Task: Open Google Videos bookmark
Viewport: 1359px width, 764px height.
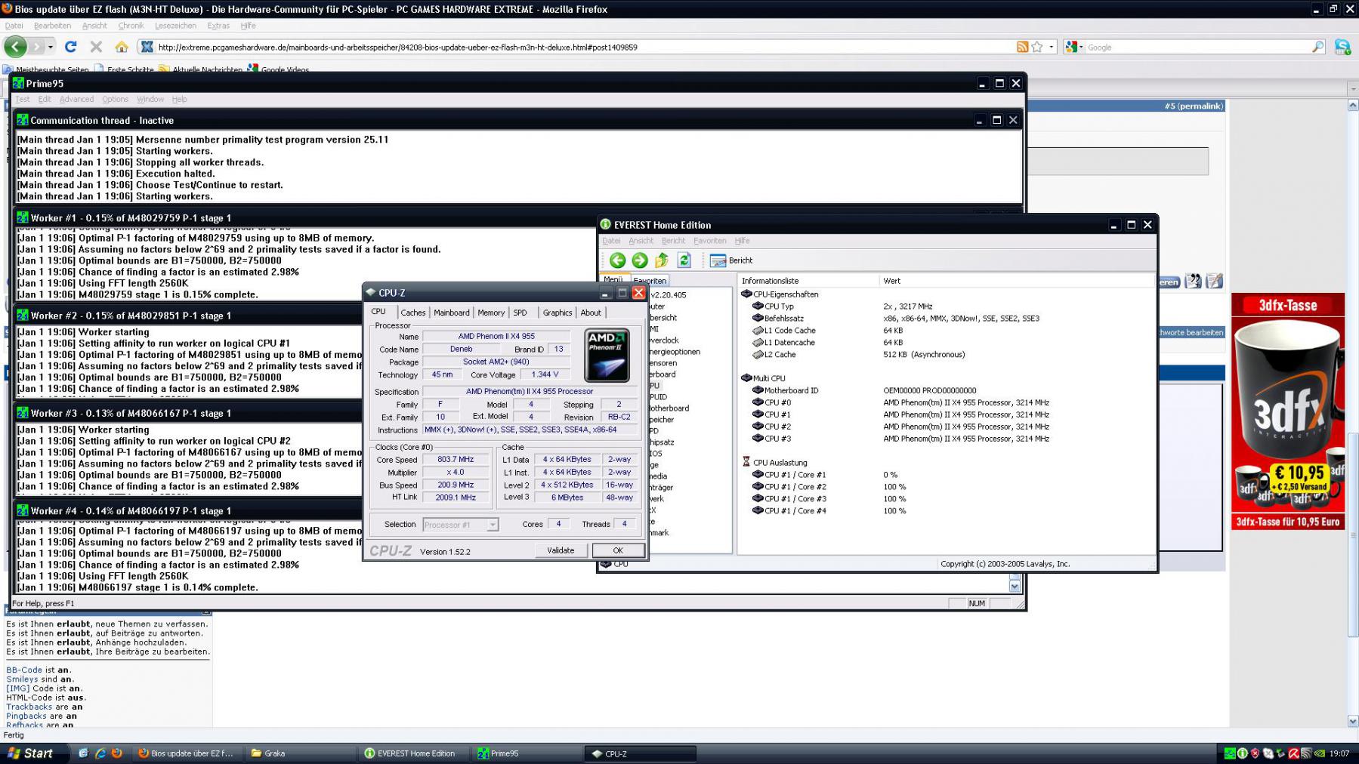Action: (279, 69)
